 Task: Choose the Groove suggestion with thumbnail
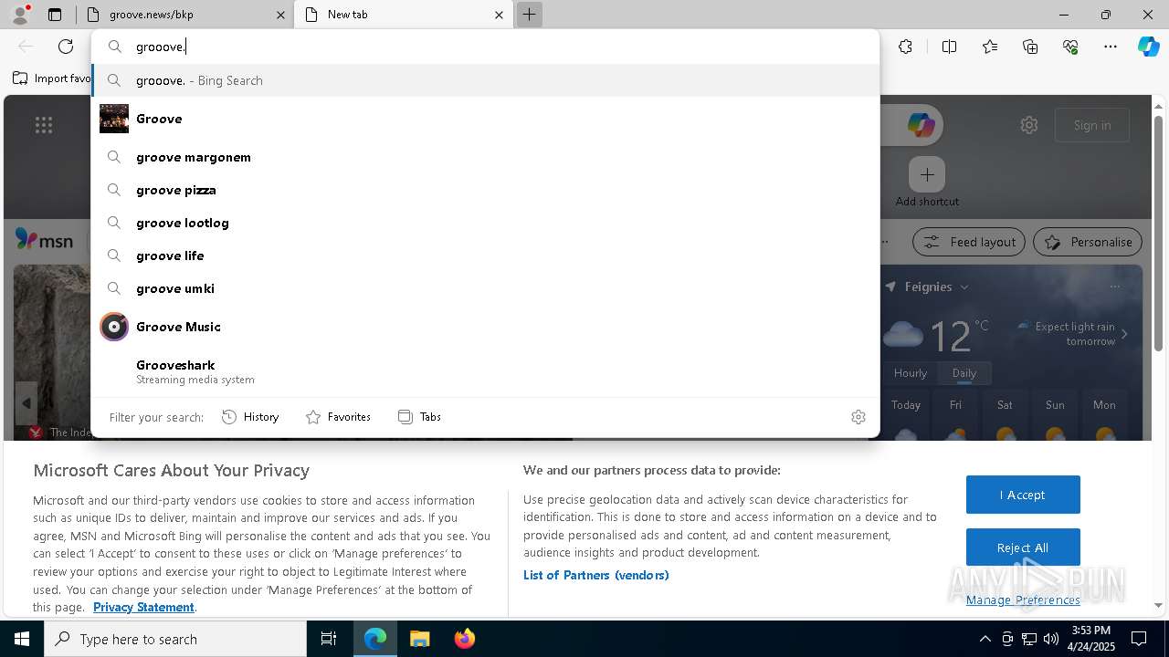click(485, 119)
